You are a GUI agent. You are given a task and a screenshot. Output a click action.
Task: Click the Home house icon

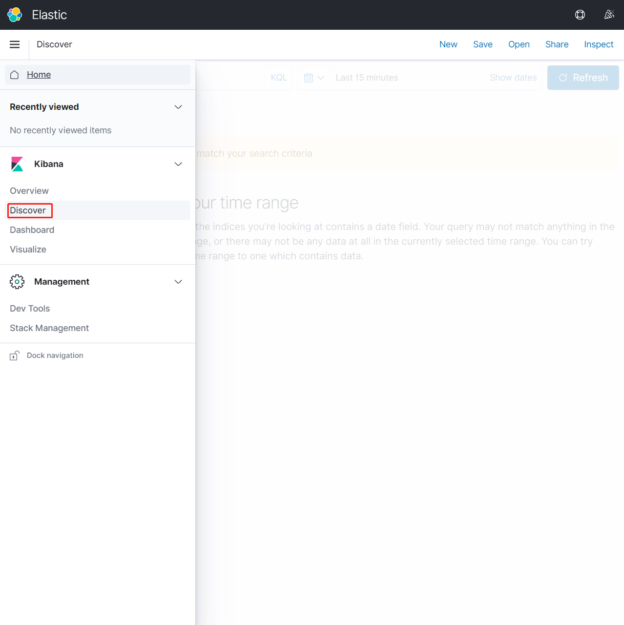tap(15, 75)
